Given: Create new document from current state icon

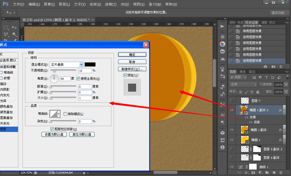Looking at the screenshot, I should click(265, 66).
